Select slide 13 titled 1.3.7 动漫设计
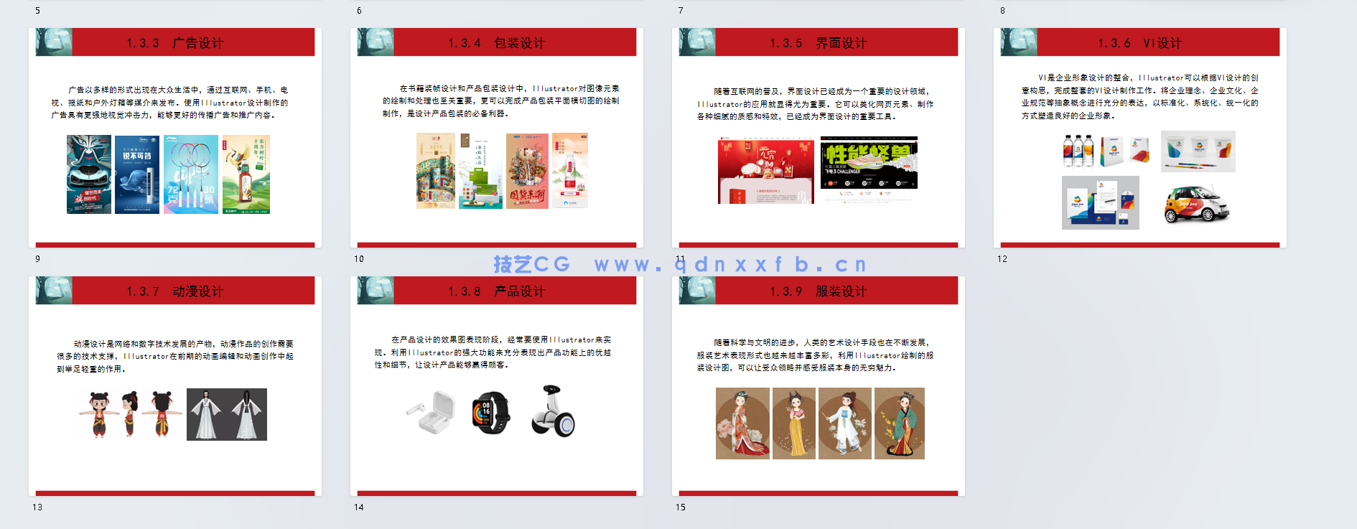The width and height of the screenshot is (1357, 529). pos(175,386)
